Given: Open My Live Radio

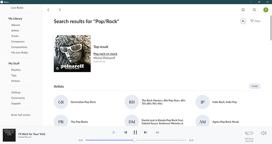Looking at the screenshot, I should point(19,53).
